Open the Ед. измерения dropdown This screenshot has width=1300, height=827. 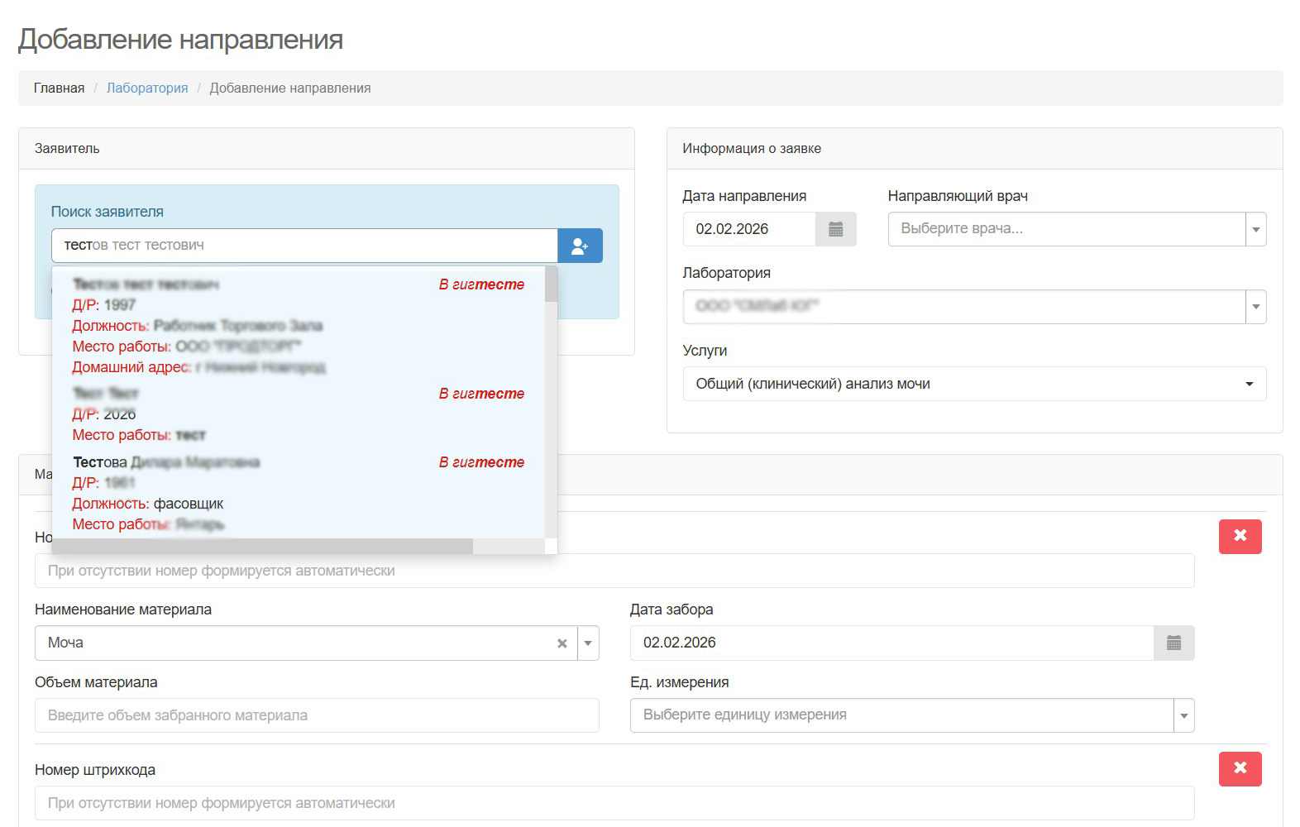tap(1183, 715)
